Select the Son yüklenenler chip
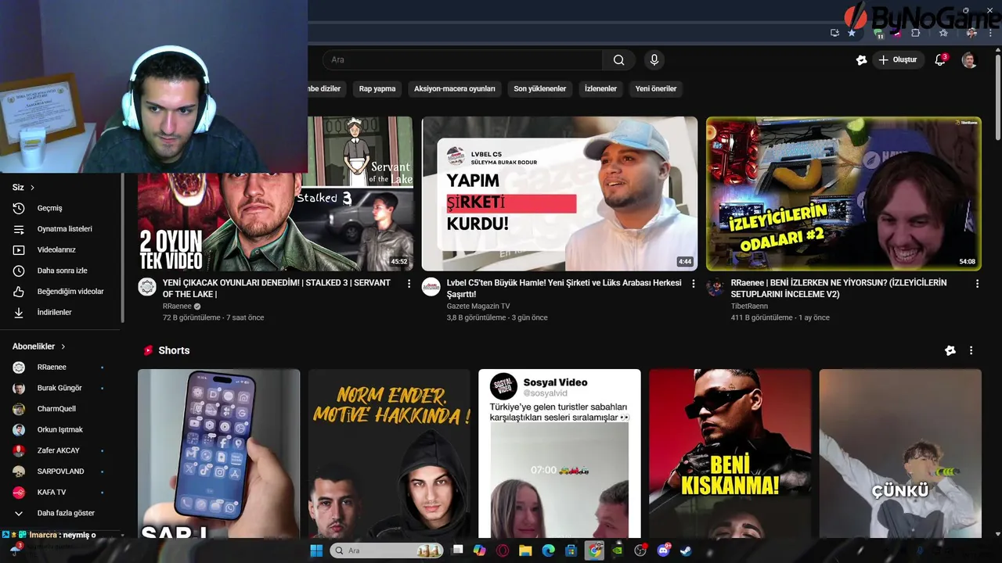 point(540,88)
